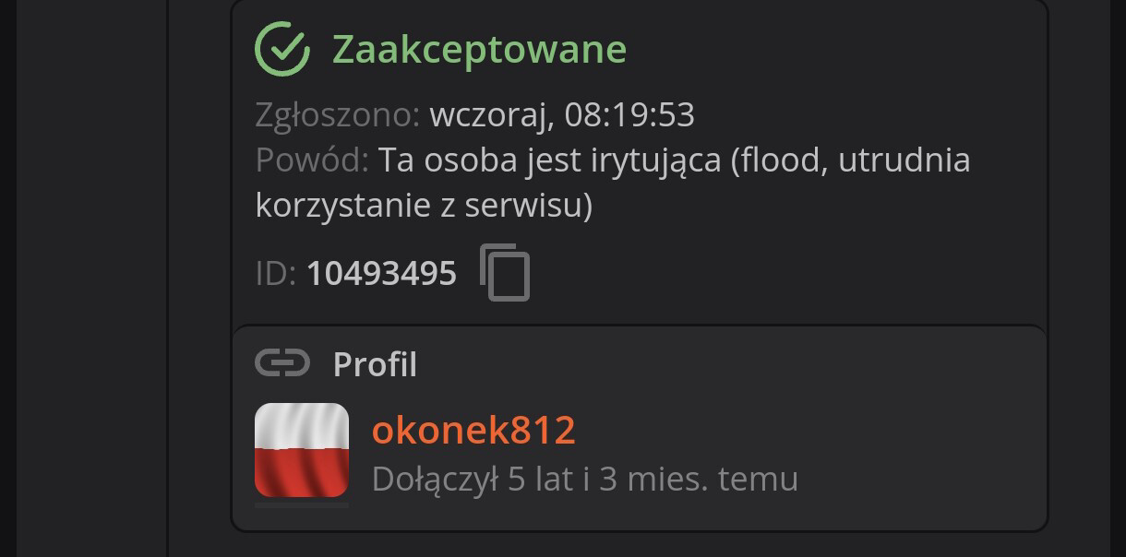
Task: Open the Polish flag avatar image
Action: [302, 450]
